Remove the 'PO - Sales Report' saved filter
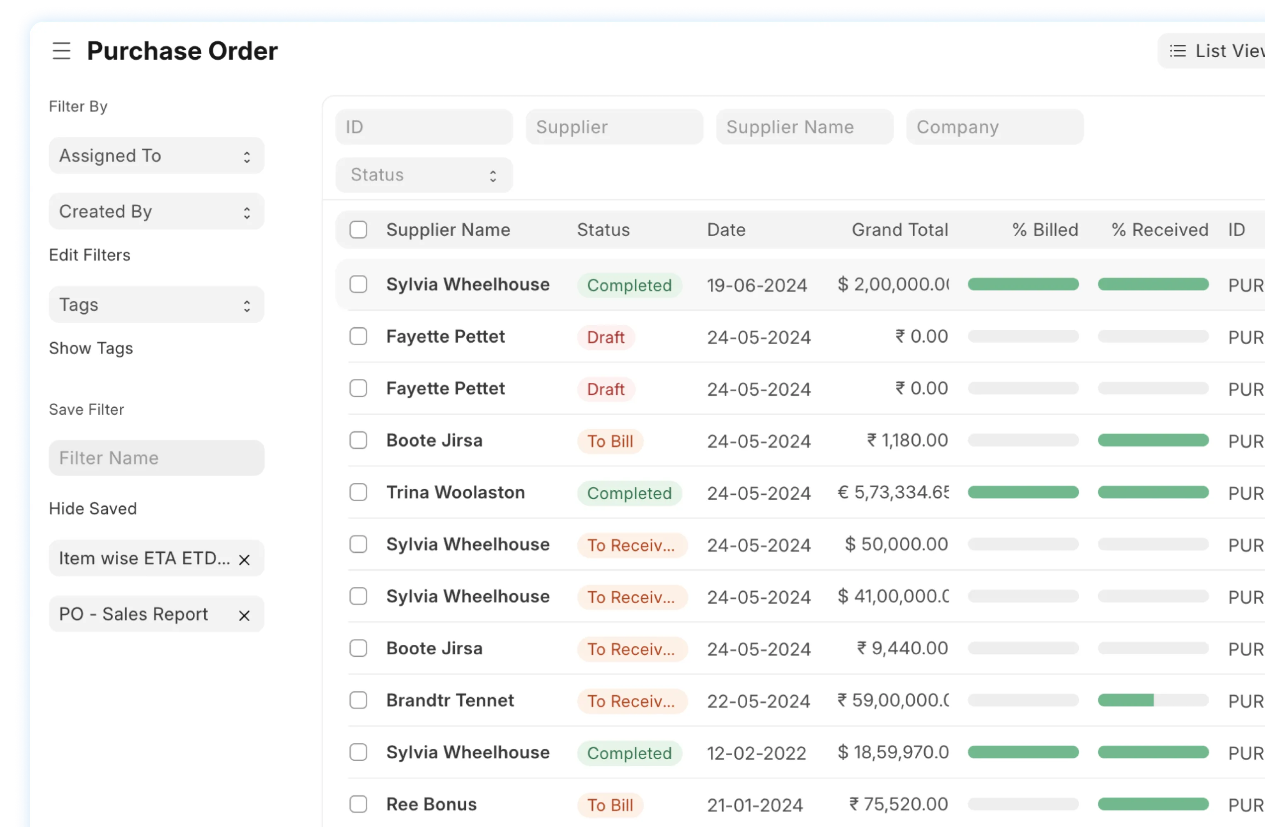1265x827 pixels. [x=244, y=616]
